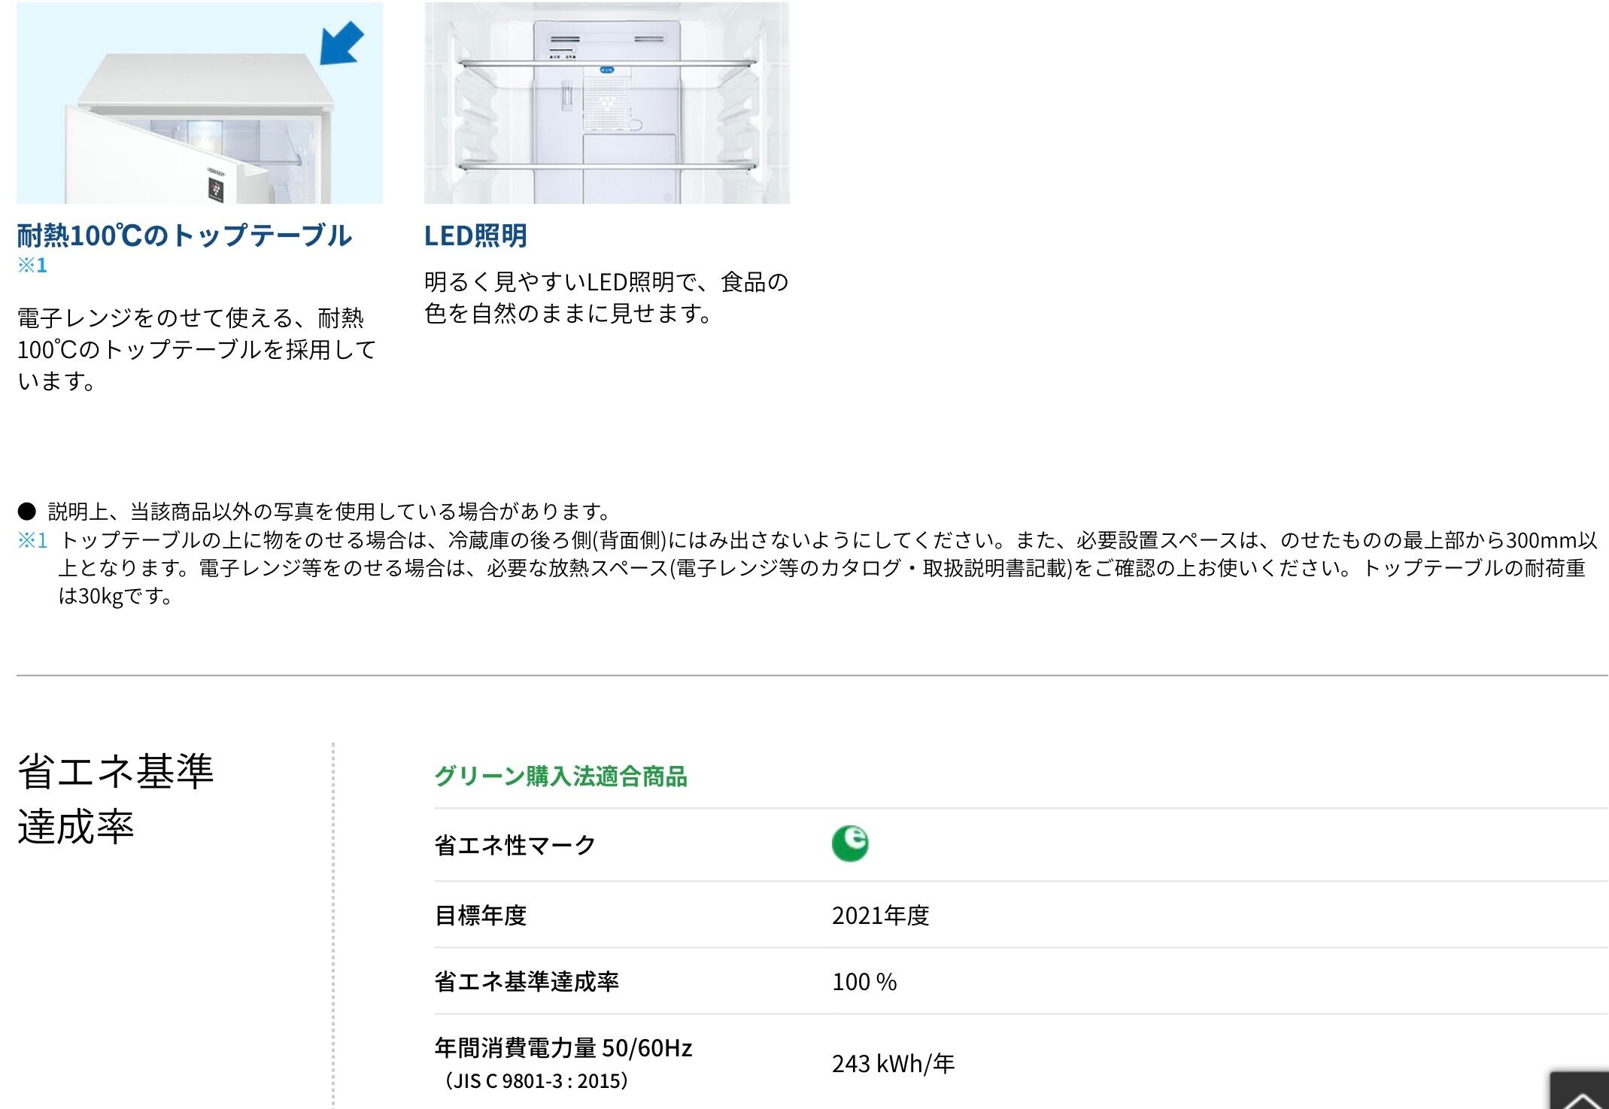The height and width of the screenshot is (1109, 1609).
Task: Click the グリーン購入法適合商品 green label
Action: 560,776
